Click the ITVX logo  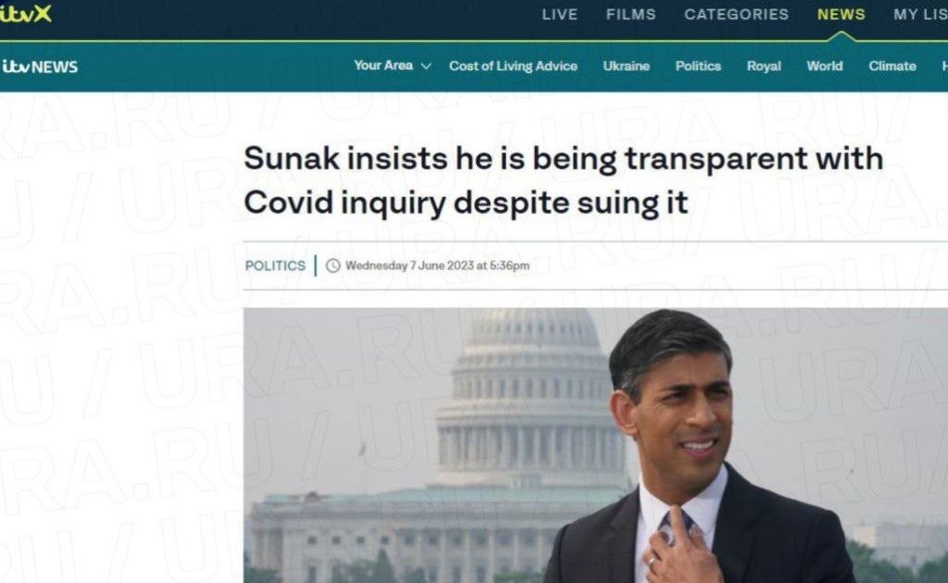click(26, 14)
